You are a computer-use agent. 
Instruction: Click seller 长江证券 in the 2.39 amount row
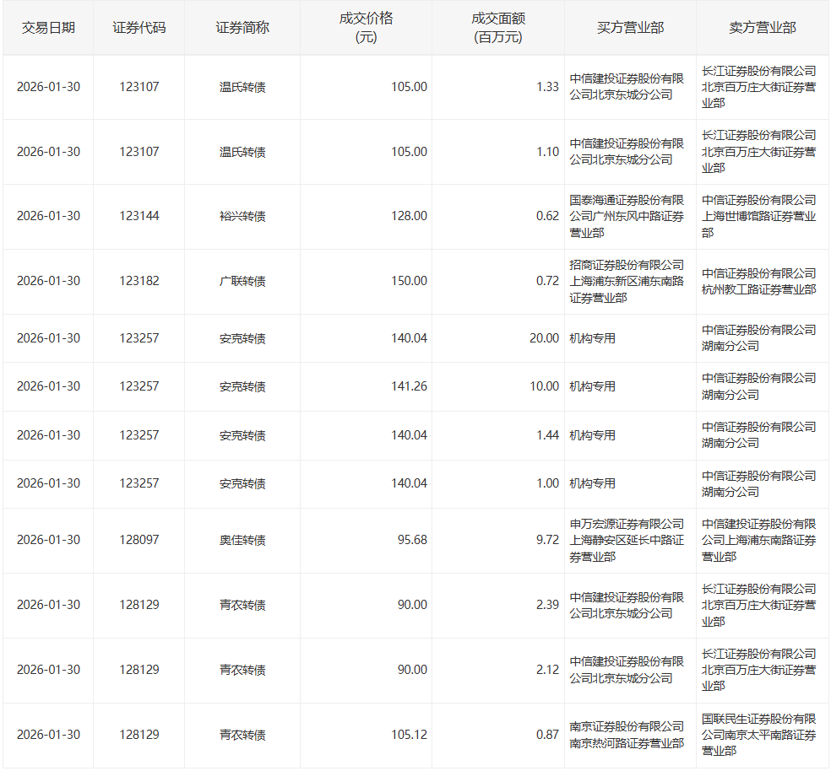click(759, 605)
